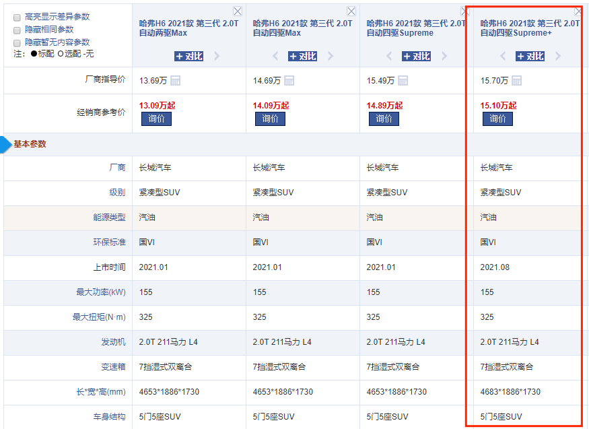Shift 自动四驱Supreme column left with arrow
Screen dimensions: 589x429
click(x=389, y=57)
